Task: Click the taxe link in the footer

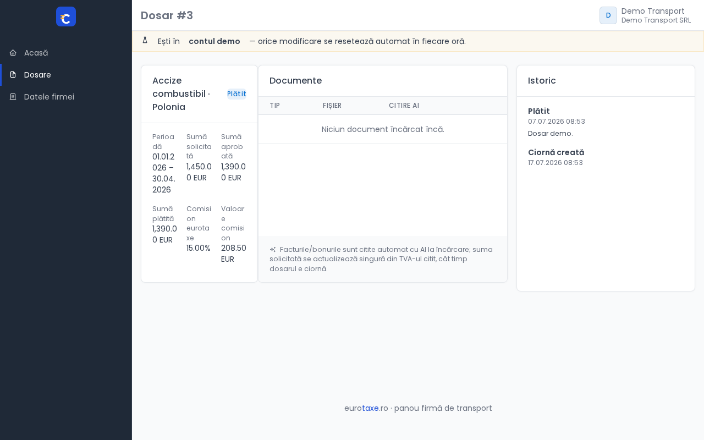Action: tap(370, 408)
